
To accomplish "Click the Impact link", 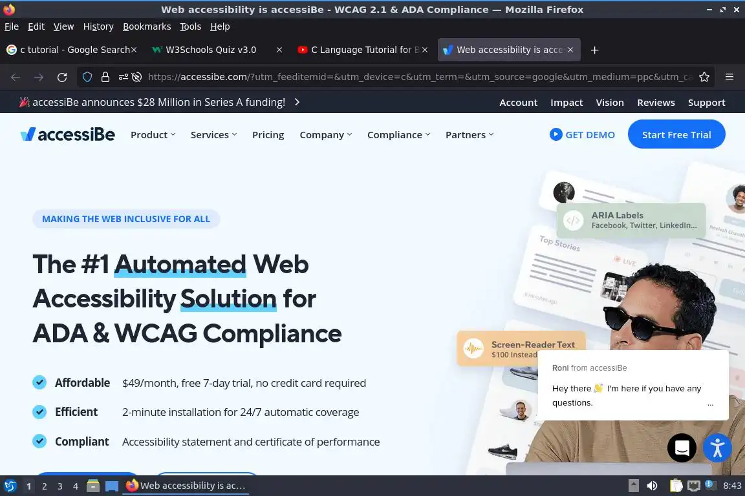I will click(567, 103).
